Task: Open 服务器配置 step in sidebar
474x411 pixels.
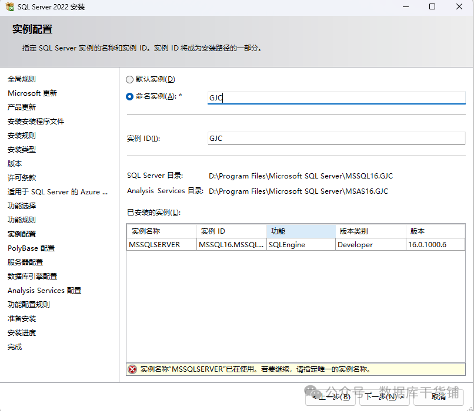Action: [25, 262]
